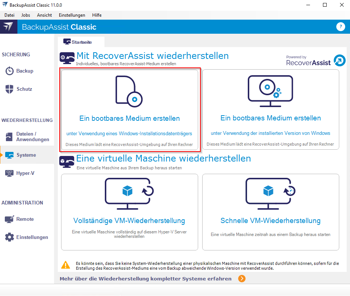This screenshot has width=350, height=296.
Task: Open the Remote administration icon
Action: click(x=10, y=219)
